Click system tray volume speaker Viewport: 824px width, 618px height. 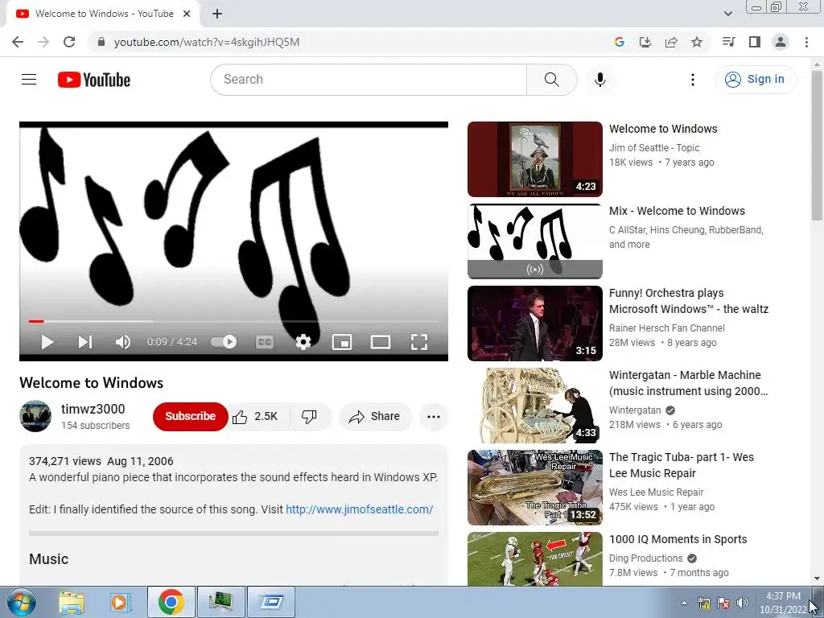pyautogui.click(x=743, y=603)
